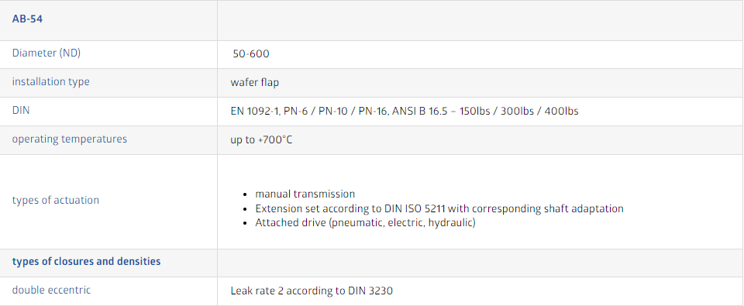Click bullet marker before manual transmission

pyautogui.click(x=245, y=194)
